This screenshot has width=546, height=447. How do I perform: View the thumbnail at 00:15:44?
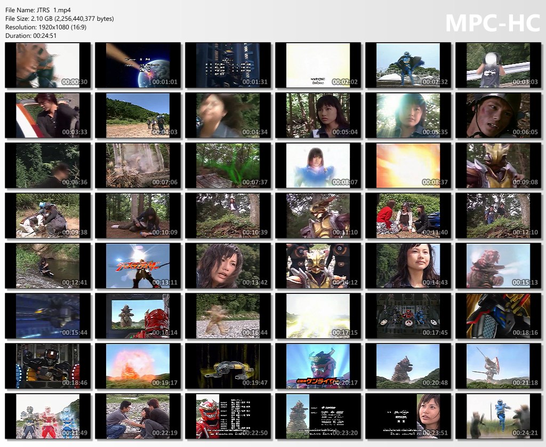[x=47, y=316]
